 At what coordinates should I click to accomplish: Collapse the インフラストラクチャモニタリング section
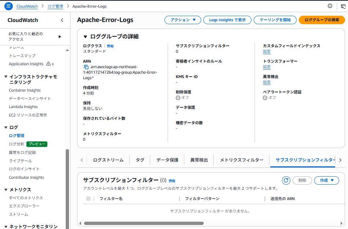click(6, 77)
